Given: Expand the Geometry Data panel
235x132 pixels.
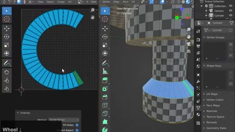Looking at the screenshot, I should 204,128.
